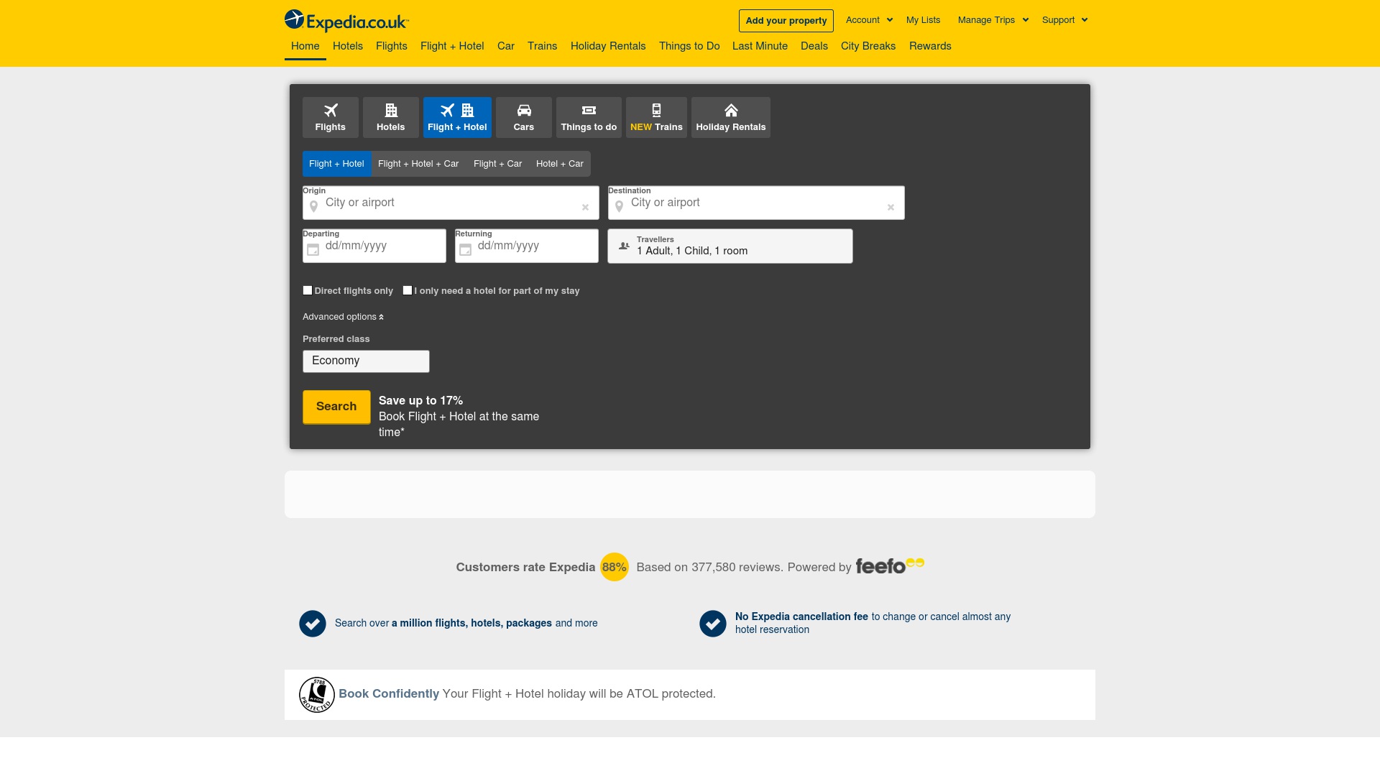This screenshot has width=1380, height=776.
Task: Click the ATOL Protected badge
Action: [317, 695]
